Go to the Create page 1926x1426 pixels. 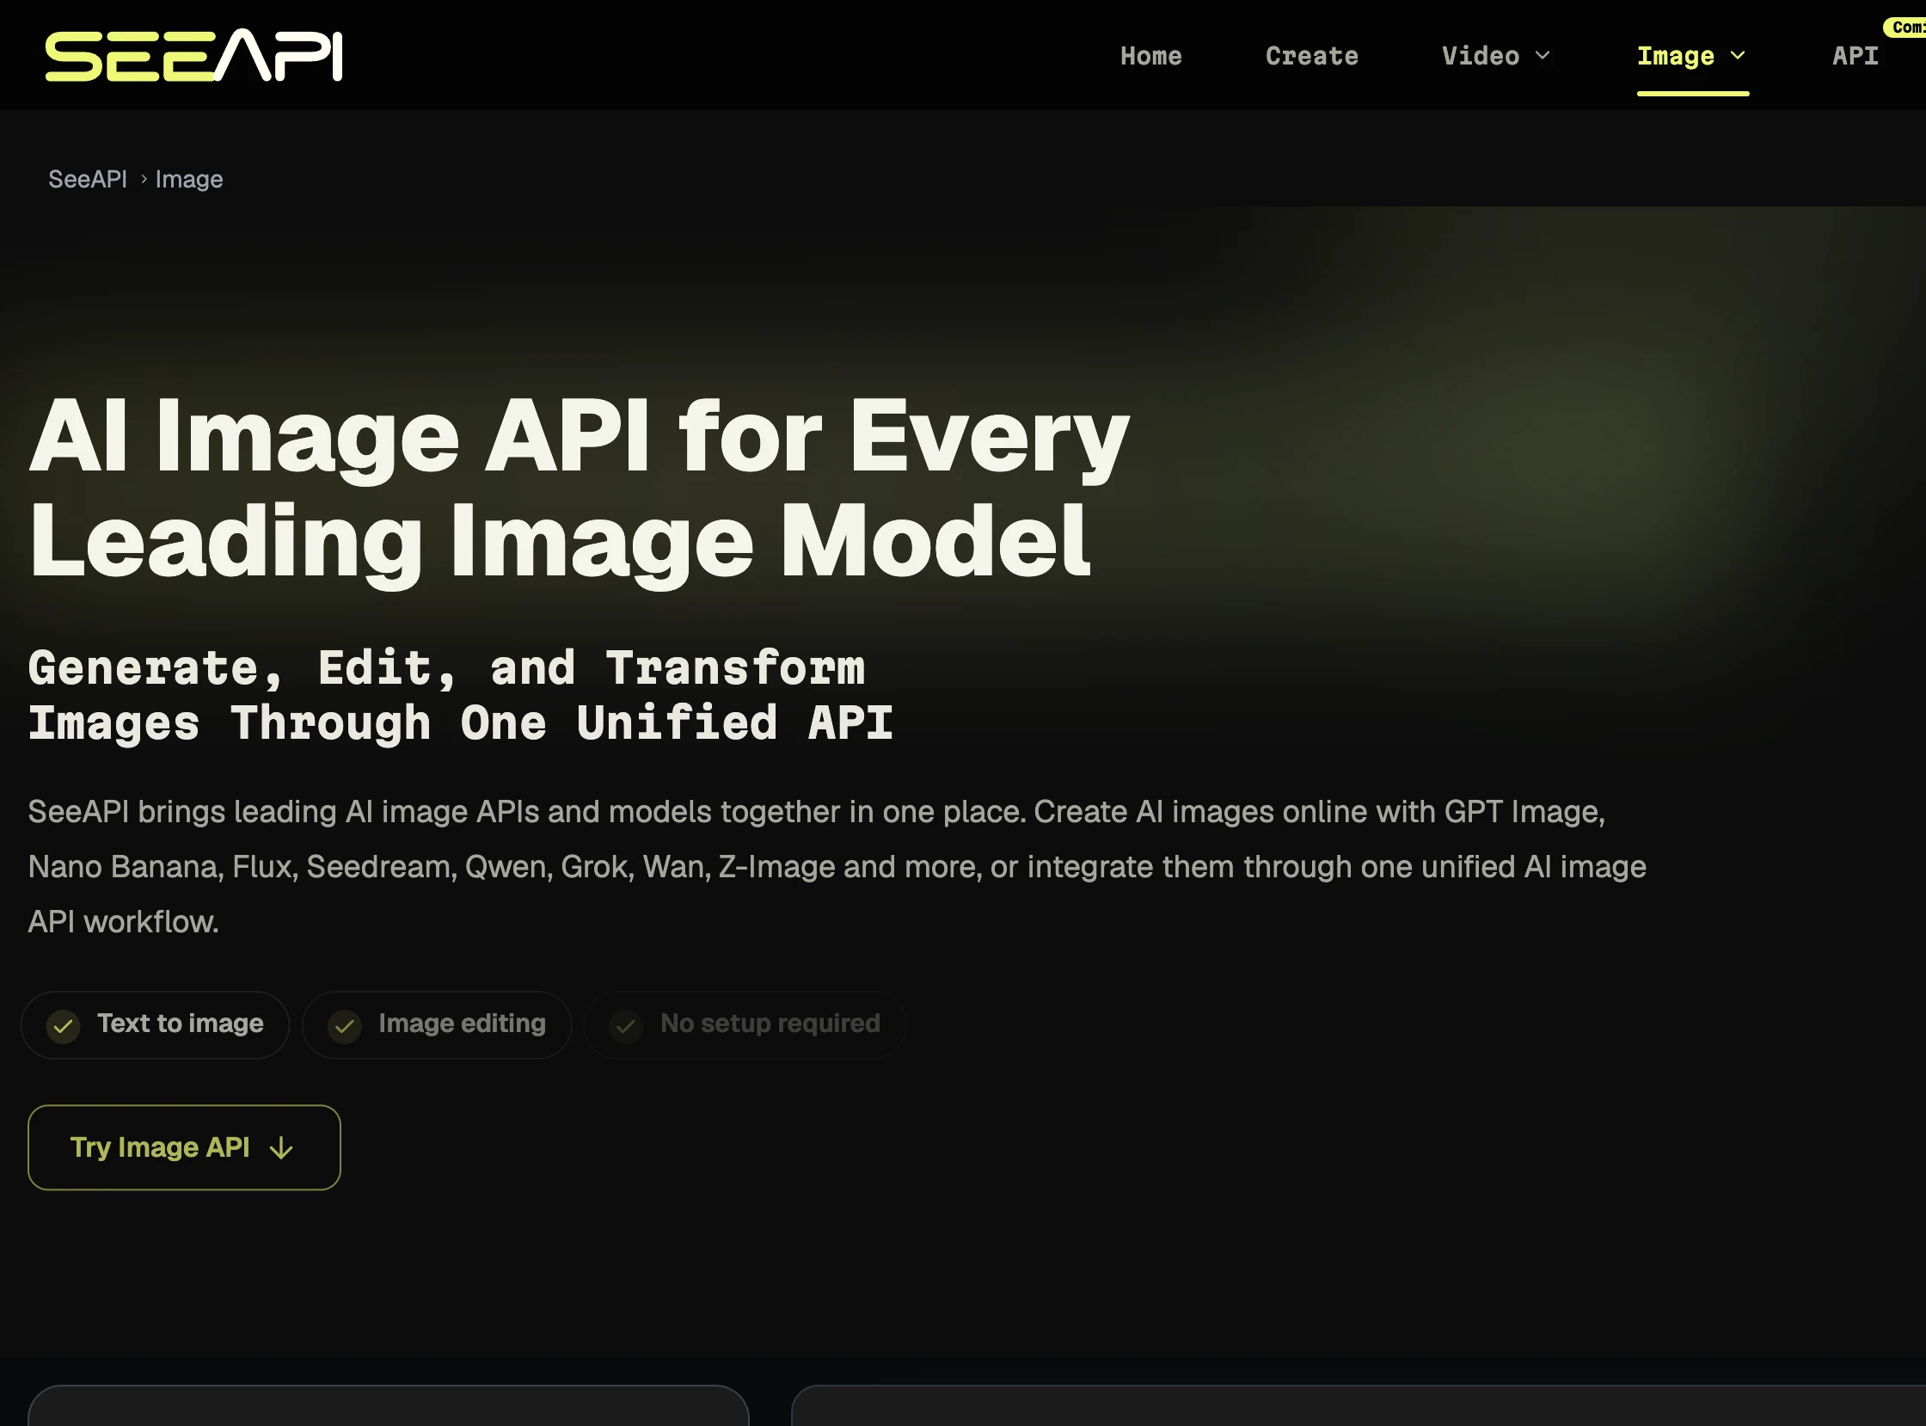pyautogui.click(x=1311, y=56)
